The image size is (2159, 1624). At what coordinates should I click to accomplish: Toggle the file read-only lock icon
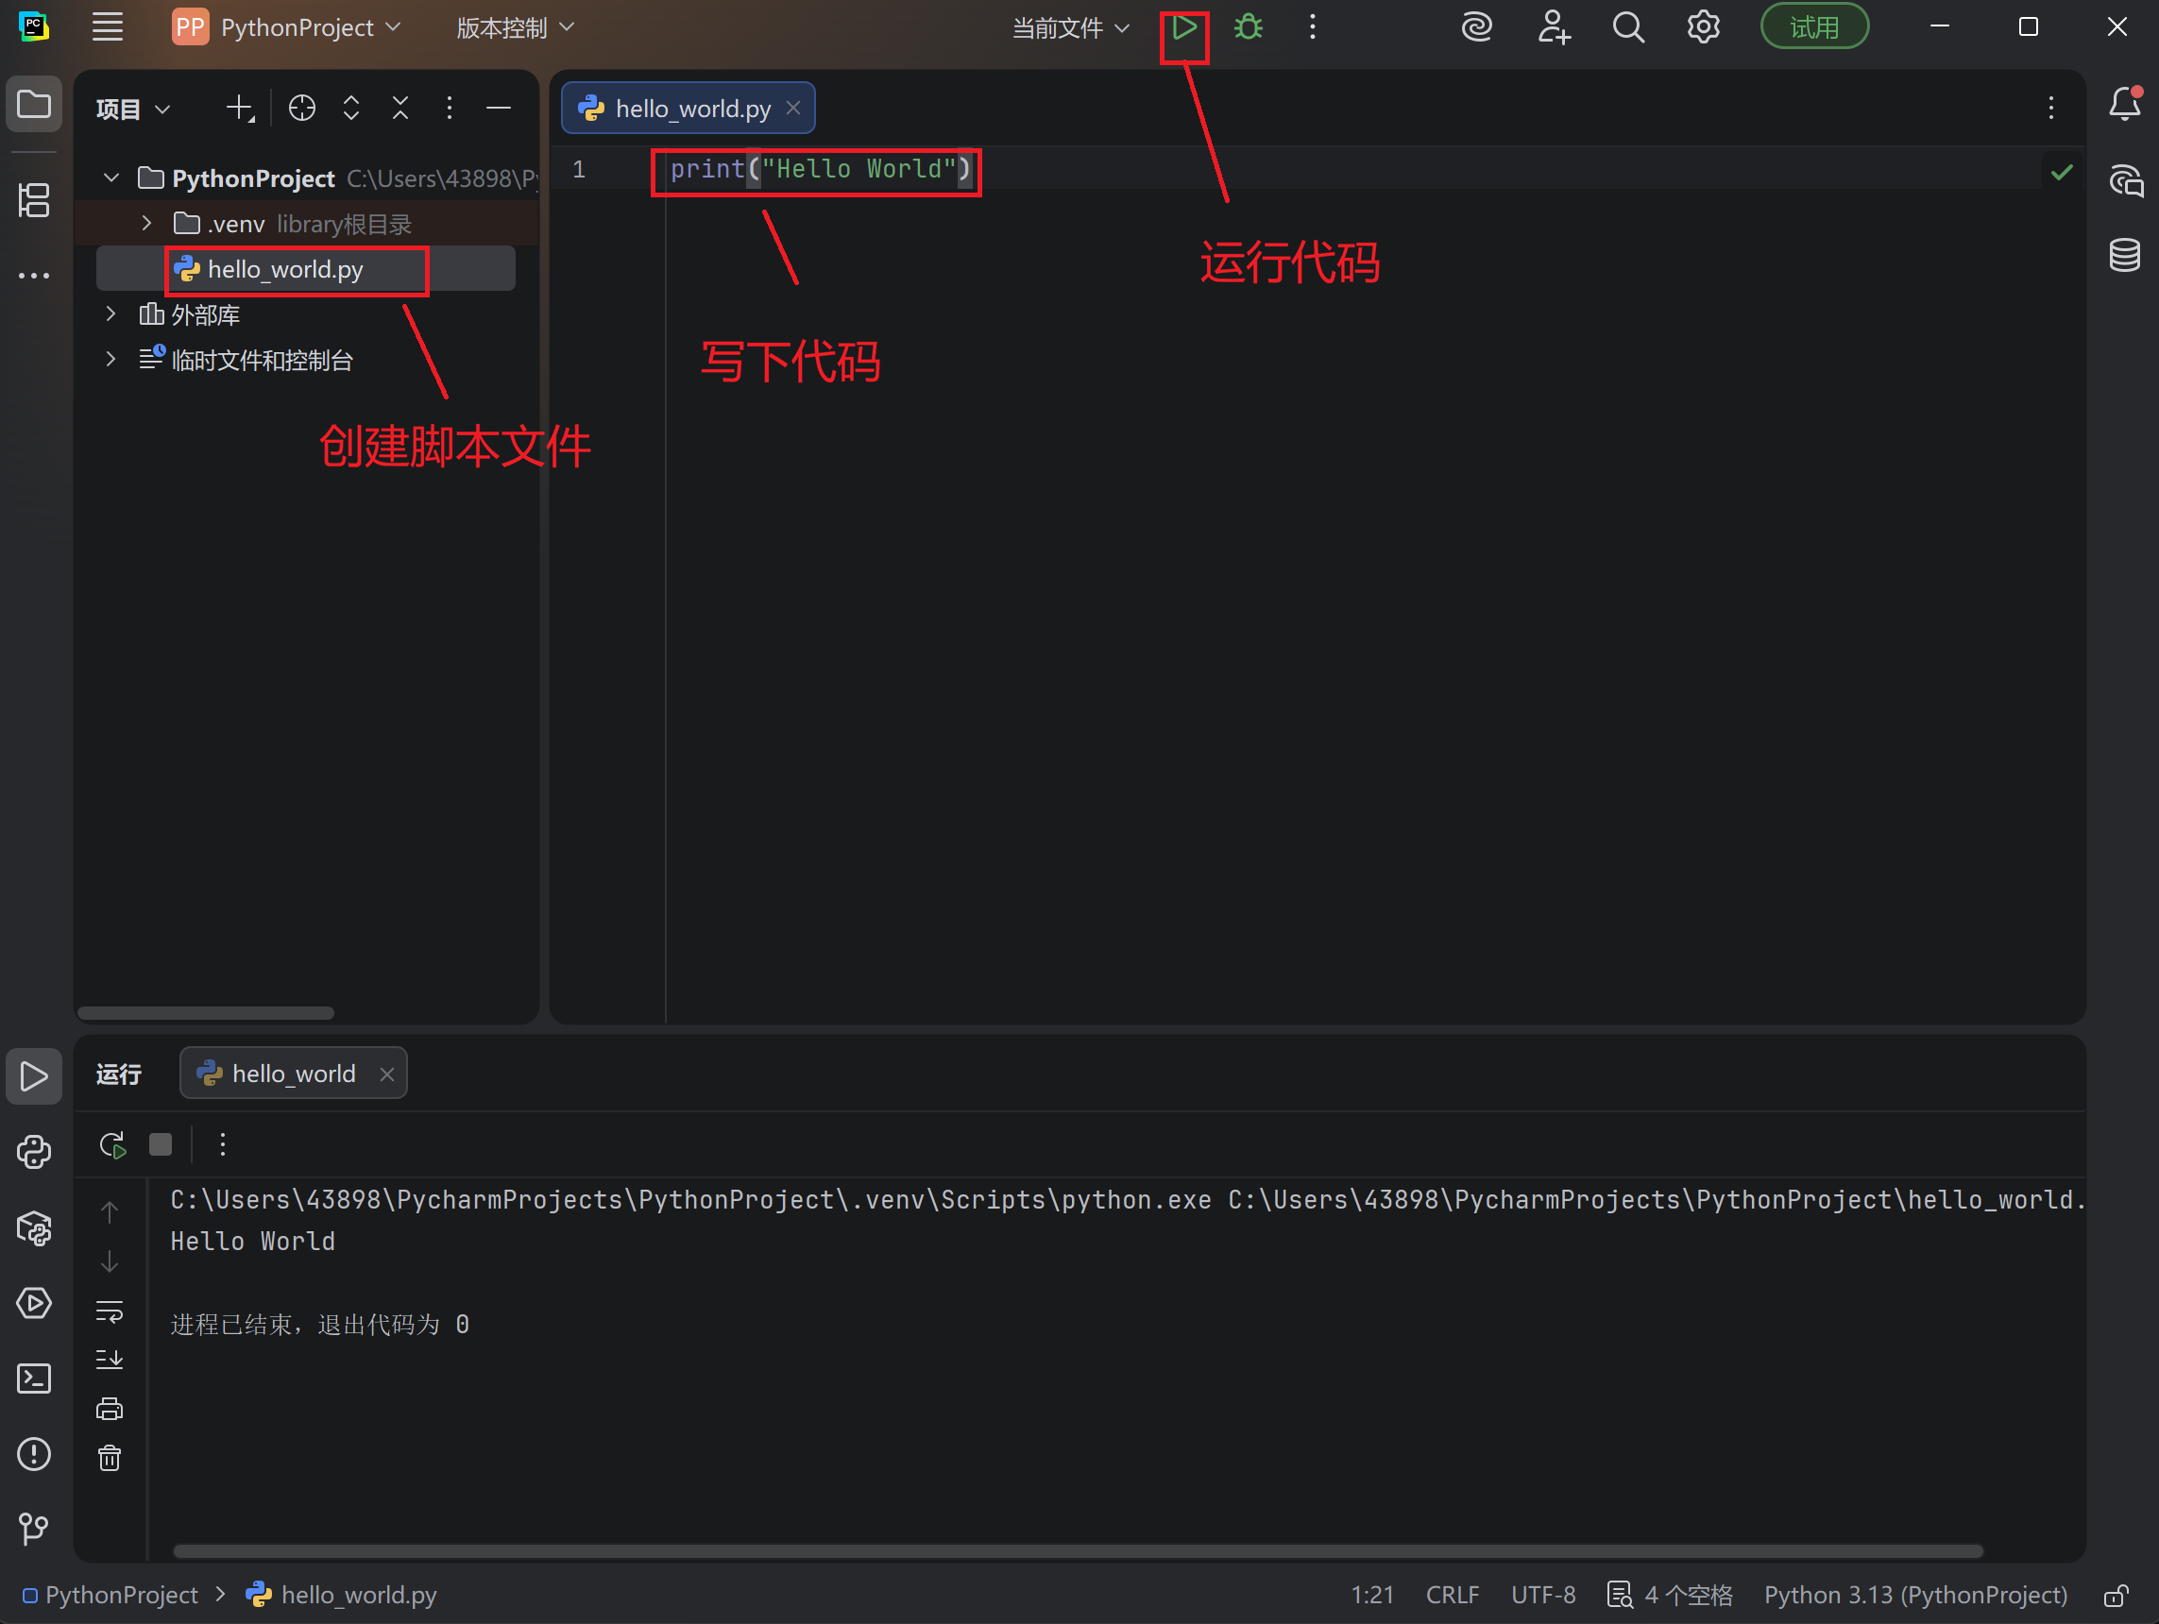2115,1596
